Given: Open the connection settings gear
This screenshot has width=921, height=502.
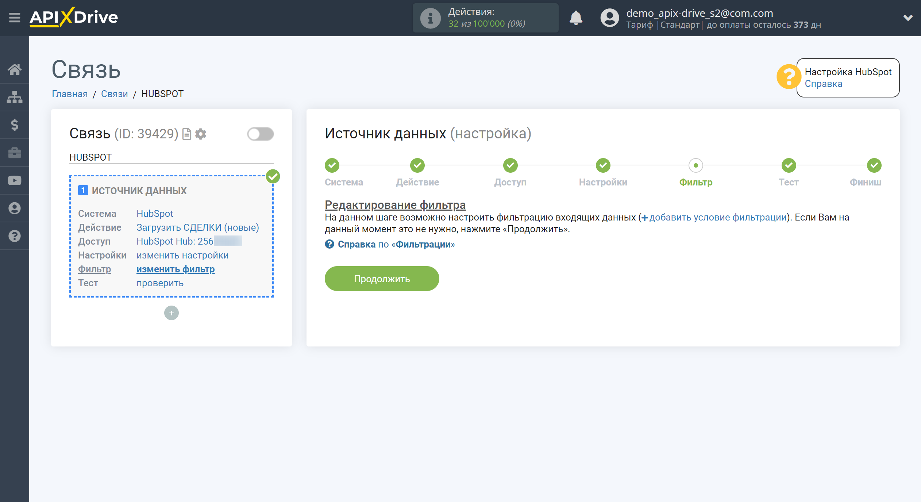Looking at the screenshot, I should 201,134.
